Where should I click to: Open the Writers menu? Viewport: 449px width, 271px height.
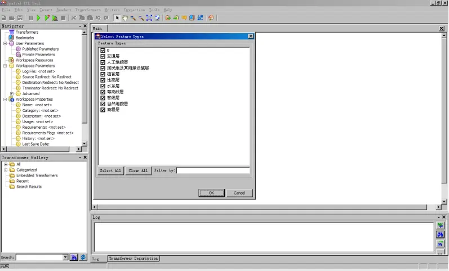click(112, 10)
